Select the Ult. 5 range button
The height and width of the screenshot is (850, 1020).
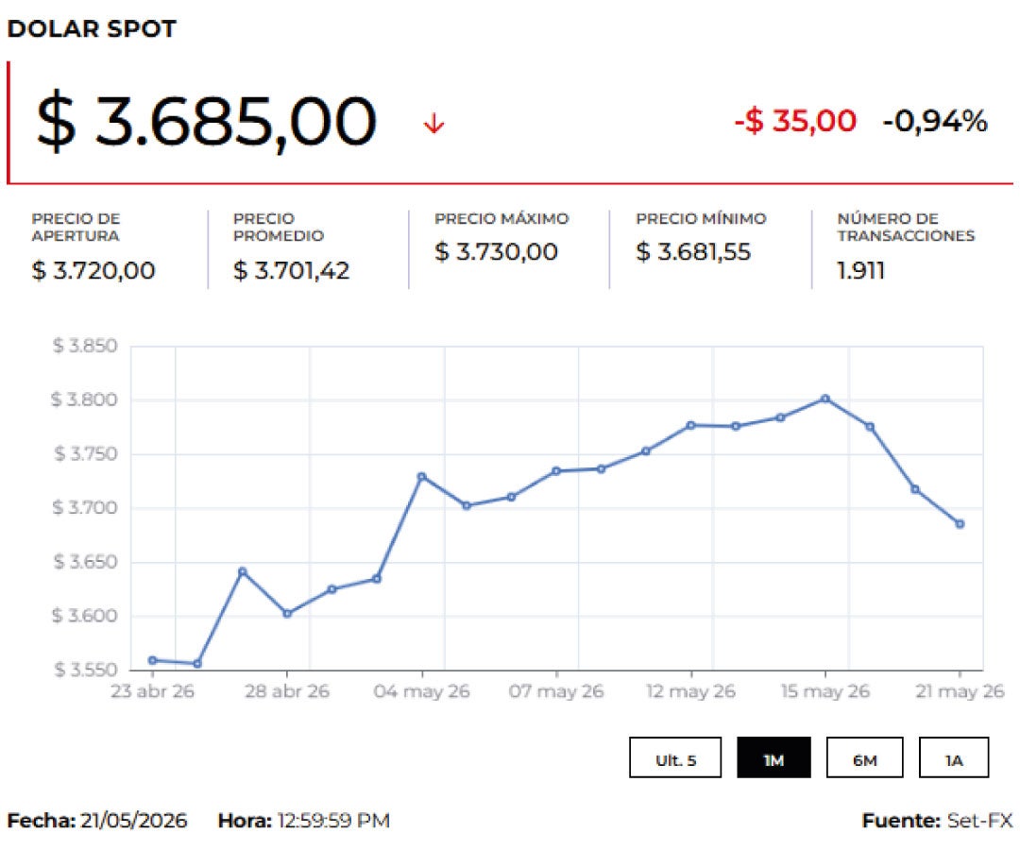pyautogui.click(x=675, y=757)
